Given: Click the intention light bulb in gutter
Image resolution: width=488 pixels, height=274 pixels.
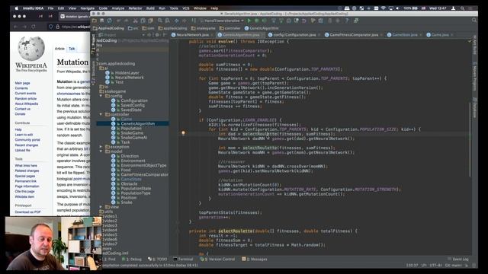Looking at the screenshot, I should [x=183, y=133].
